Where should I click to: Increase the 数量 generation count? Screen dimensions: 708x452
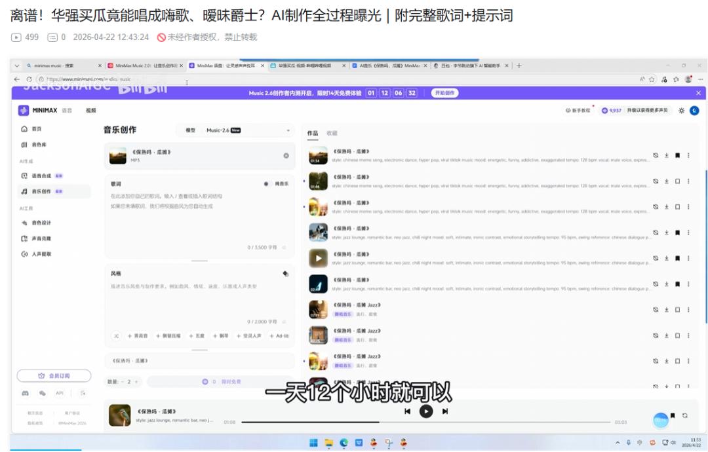pyautogui.click(x=136, y=382)
